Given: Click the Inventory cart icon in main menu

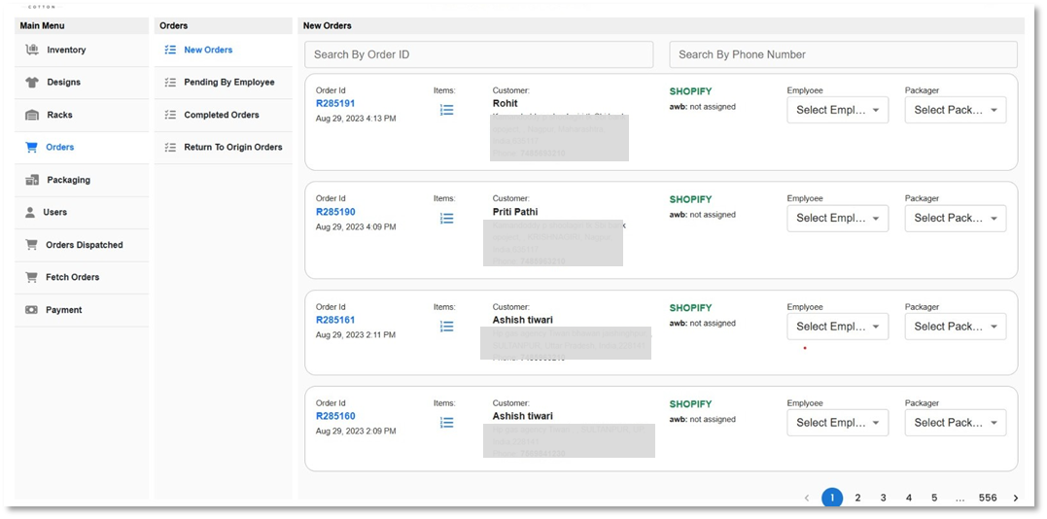Looking at the screenshot, I should coord(32,50).
